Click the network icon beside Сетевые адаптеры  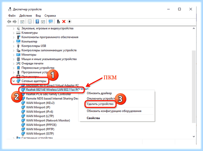[x=18, y=81]
